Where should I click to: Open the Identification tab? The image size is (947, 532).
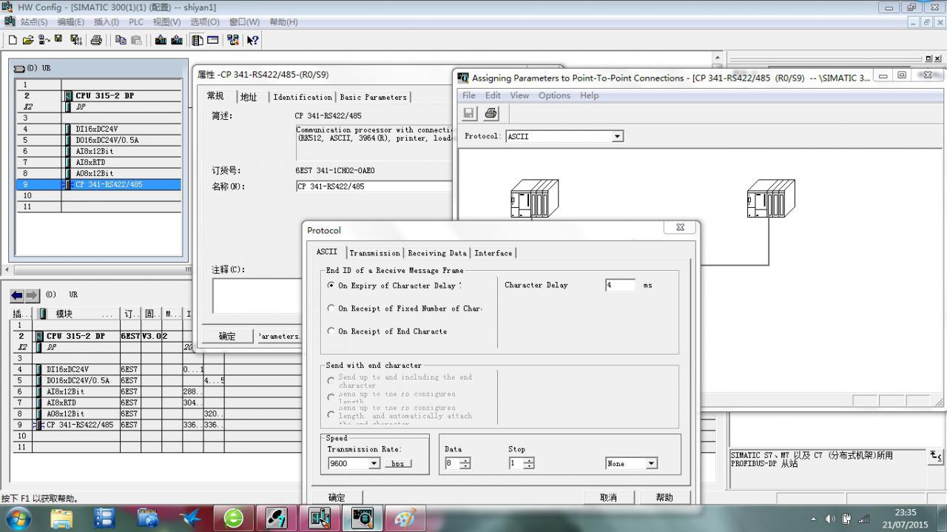click(303, 97)
